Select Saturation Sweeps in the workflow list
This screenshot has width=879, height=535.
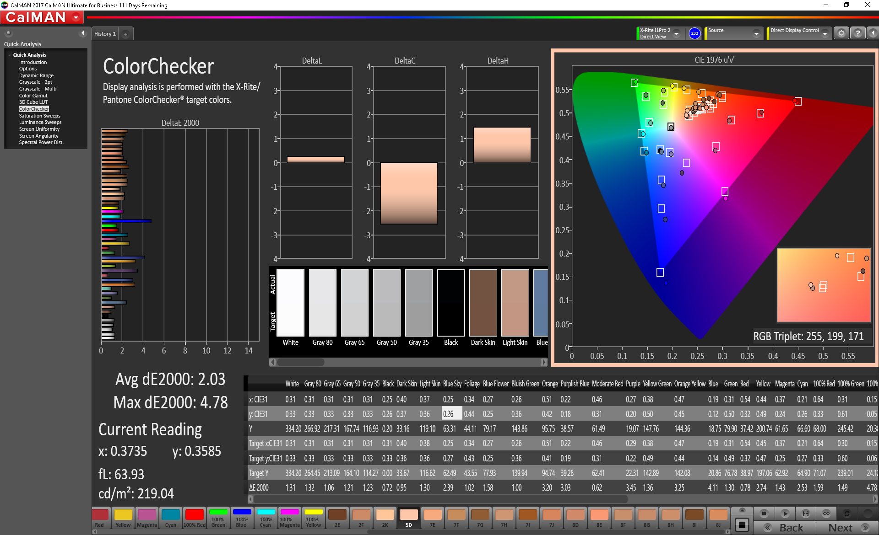39,116
